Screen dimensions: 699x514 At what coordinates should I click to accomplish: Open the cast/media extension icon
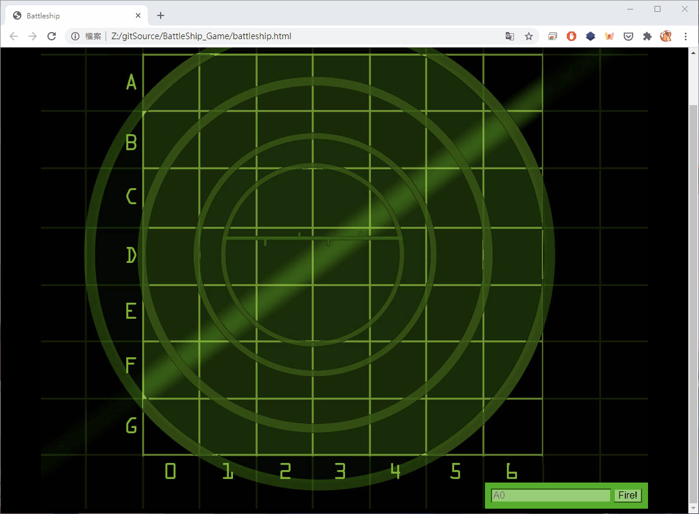(553, 36)
